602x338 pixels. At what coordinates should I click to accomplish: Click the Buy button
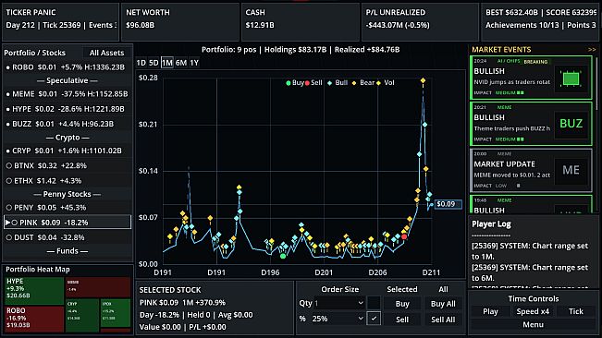(402, 304)
